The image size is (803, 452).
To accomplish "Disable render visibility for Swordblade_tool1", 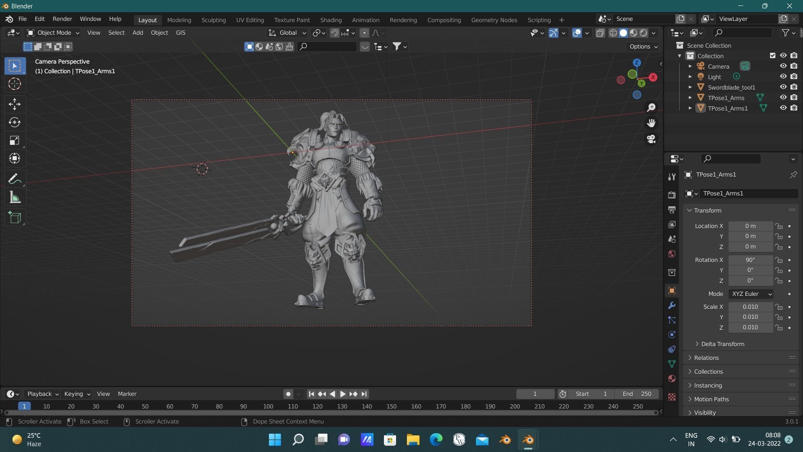I will click(794, 87).
